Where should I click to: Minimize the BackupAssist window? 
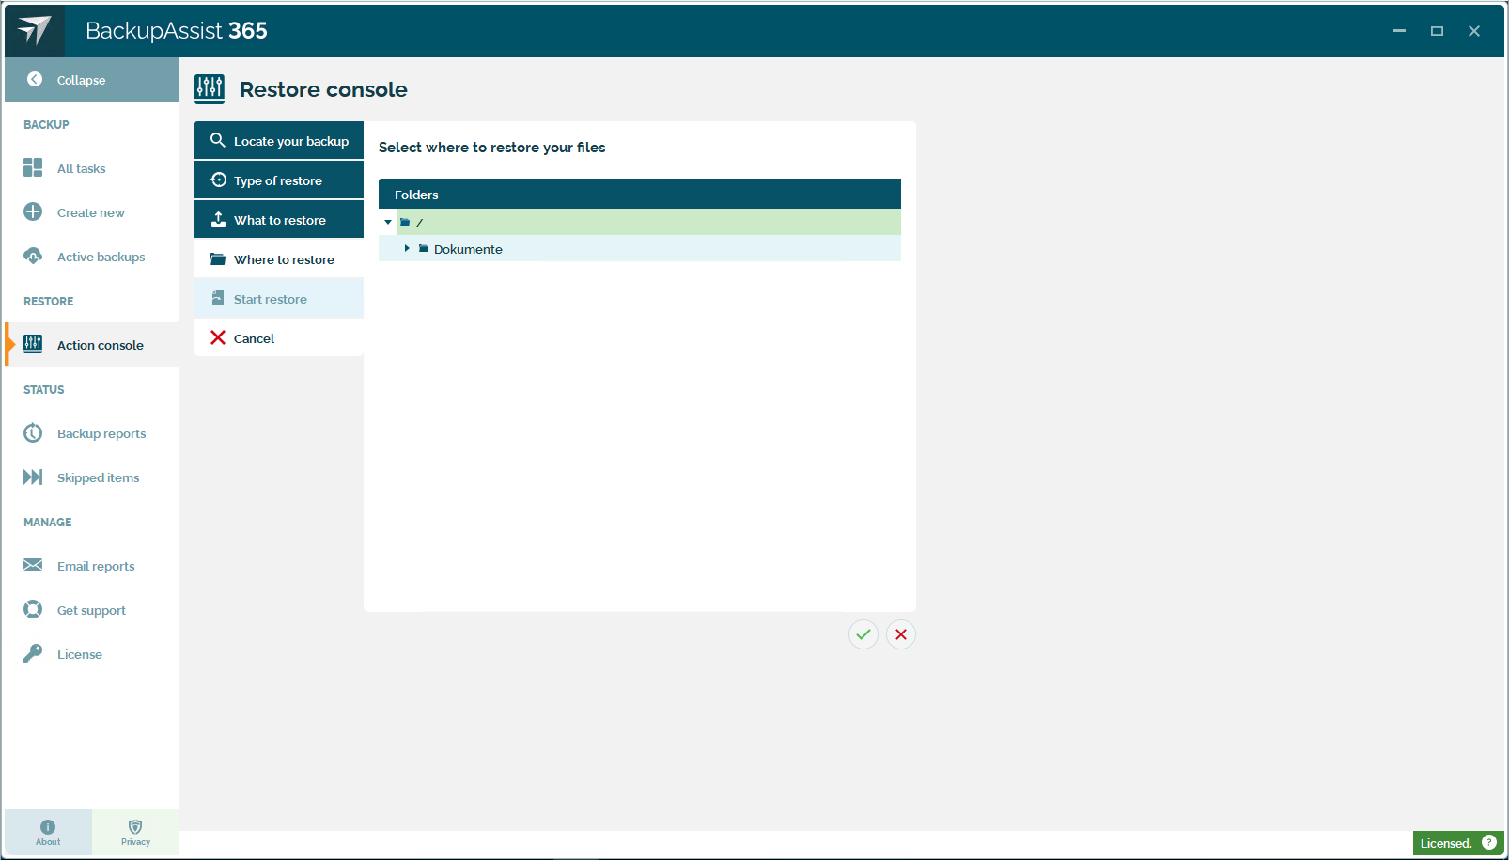(x=1399, y=31)
